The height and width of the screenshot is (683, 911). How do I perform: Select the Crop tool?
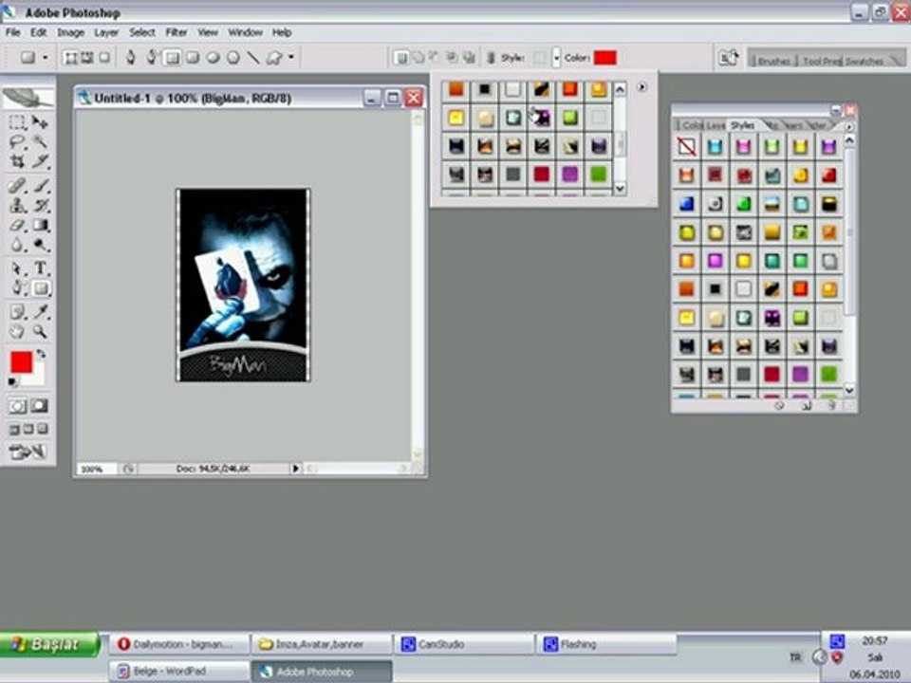point(17,161)
